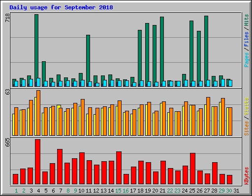The height and width of the screenshot is (196, 252).
Task: Click the tall green Hits bar for day 4
Action: point(36,50)
